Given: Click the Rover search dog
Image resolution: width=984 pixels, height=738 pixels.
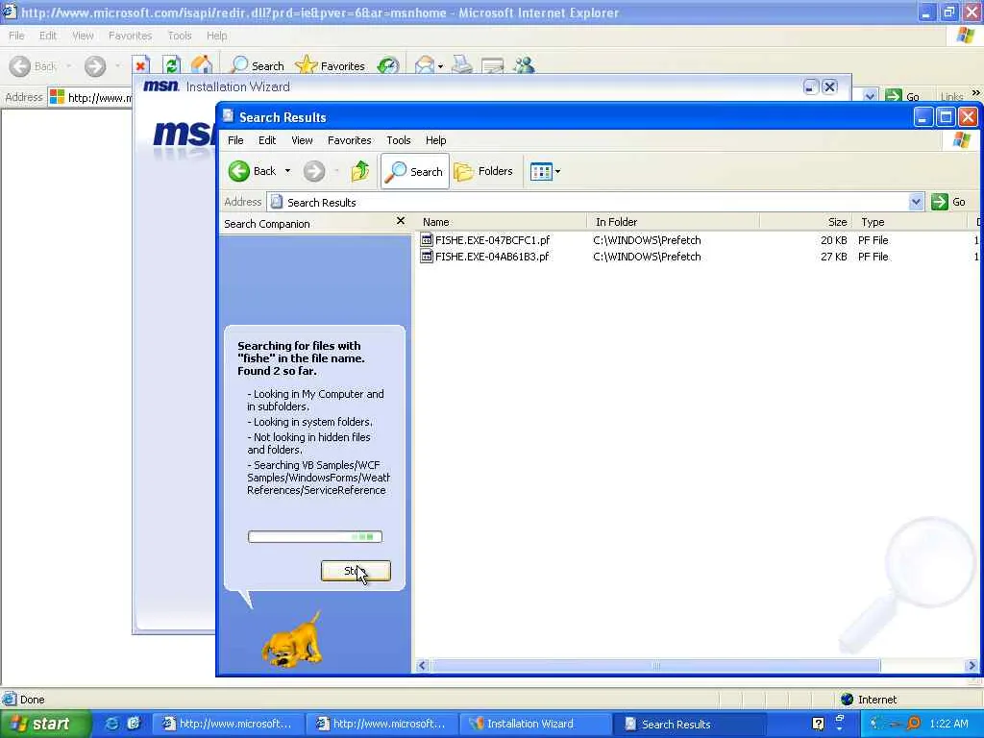Looking at the screenshot, I should point(293,639).
